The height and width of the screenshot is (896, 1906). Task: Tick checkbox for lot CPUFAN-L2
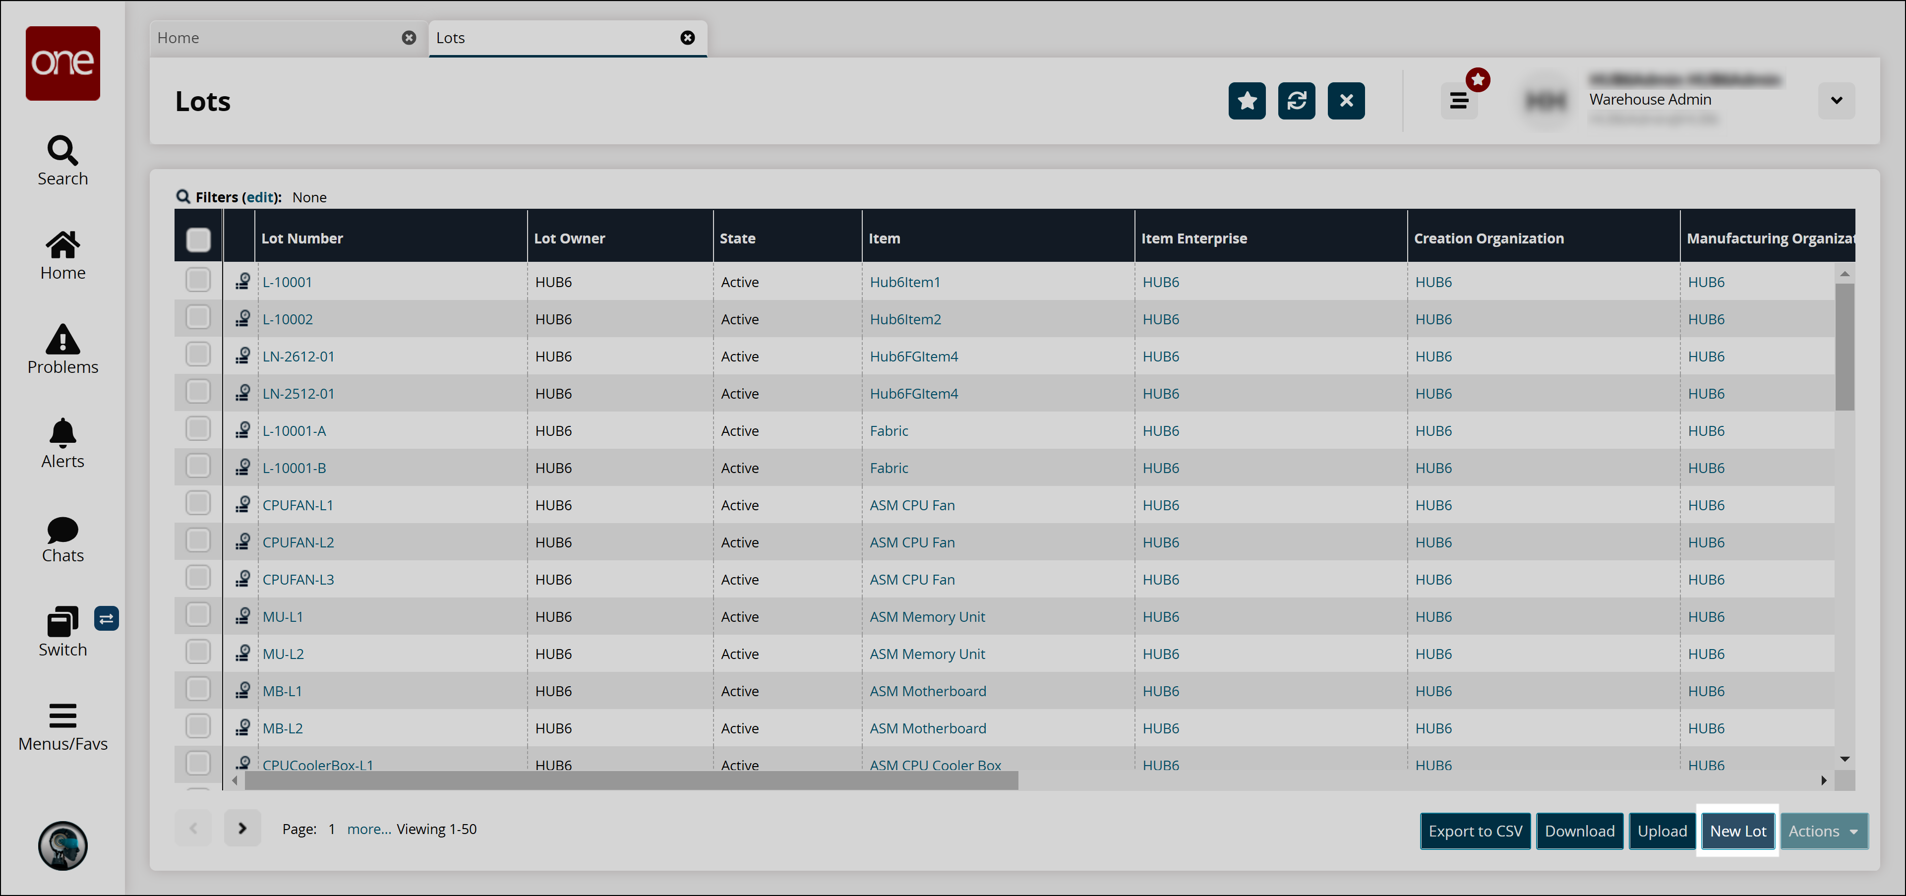click(x=198, y=541)
